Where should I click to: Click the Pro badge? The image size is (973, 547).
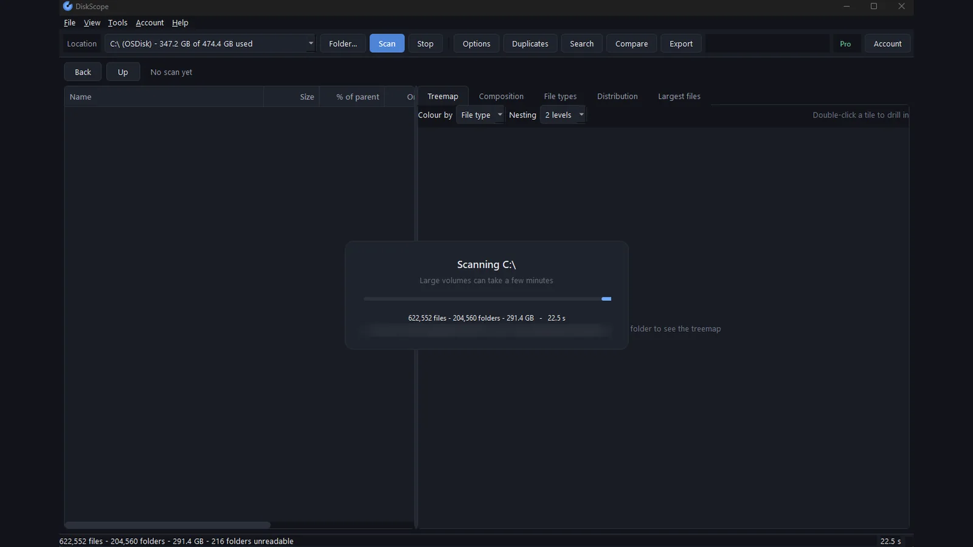point(845,44)
